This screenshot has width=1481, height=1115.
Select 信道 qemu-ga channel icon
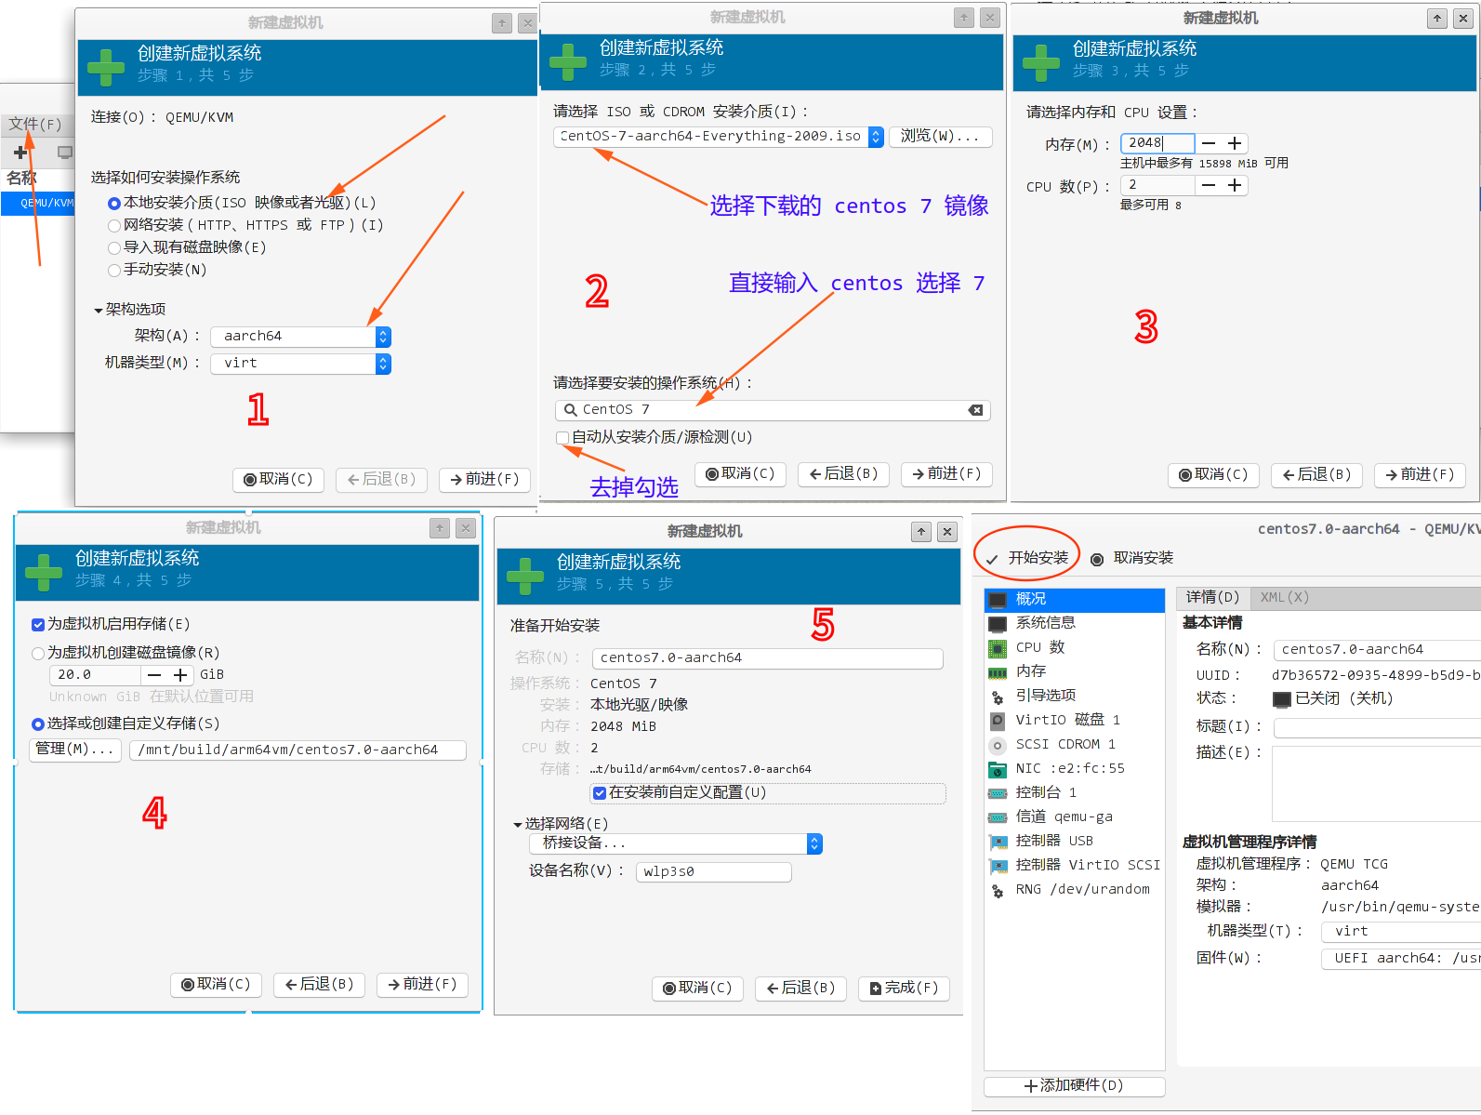(998, 817)
